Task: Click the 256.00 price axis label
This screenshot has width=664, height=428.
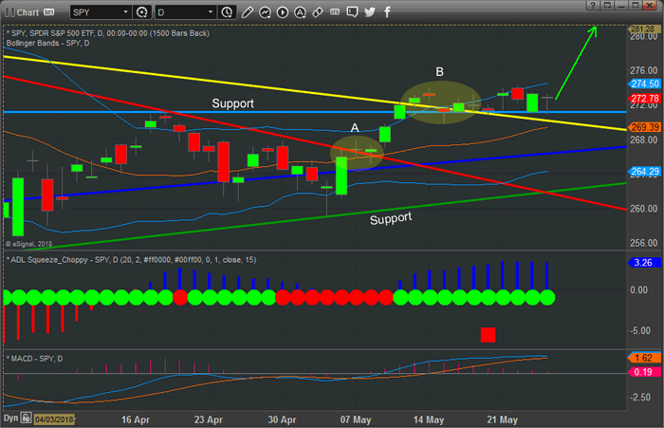Action: [644, 243]
